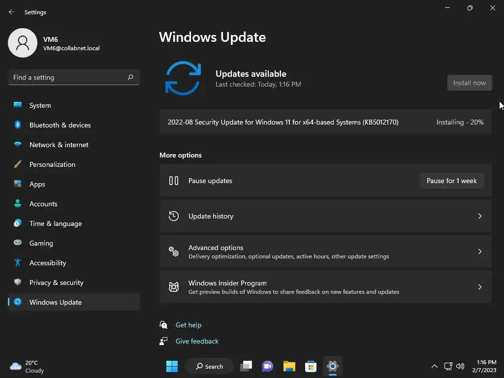Open Task View on the taskbar
The width and height of the screenshot is (504, 378).
pyautogui.click(x=246, y=366)
